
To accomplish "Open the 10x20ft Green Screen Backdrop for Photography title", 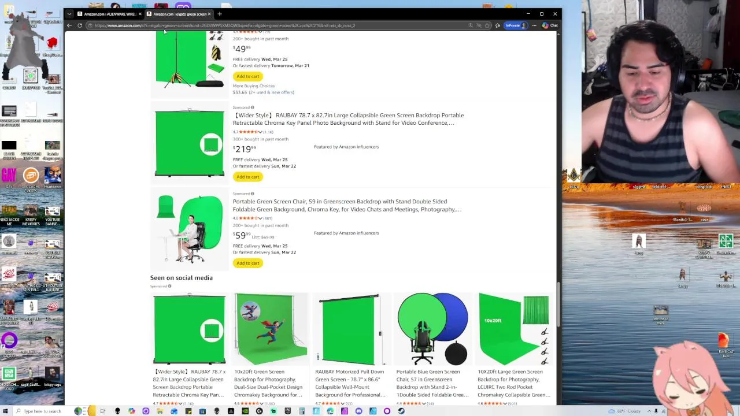I will [269, 383].
